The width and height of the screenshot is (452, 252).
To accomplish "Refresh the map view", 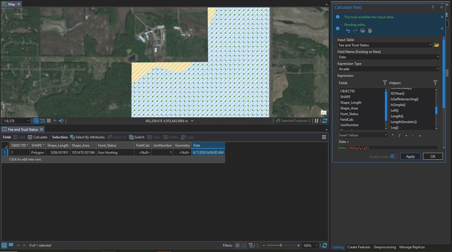I will click(x=325, y=121).
